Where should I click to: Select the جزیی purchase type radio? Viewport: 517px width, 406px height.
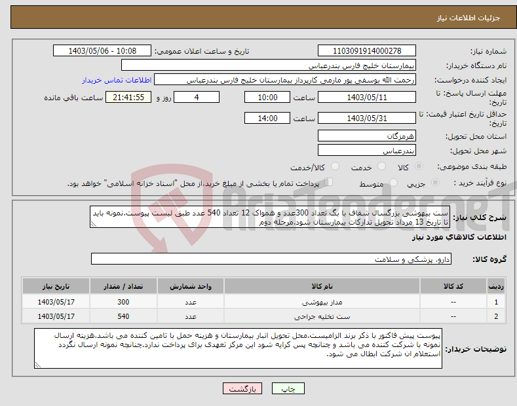pos(435,183)
